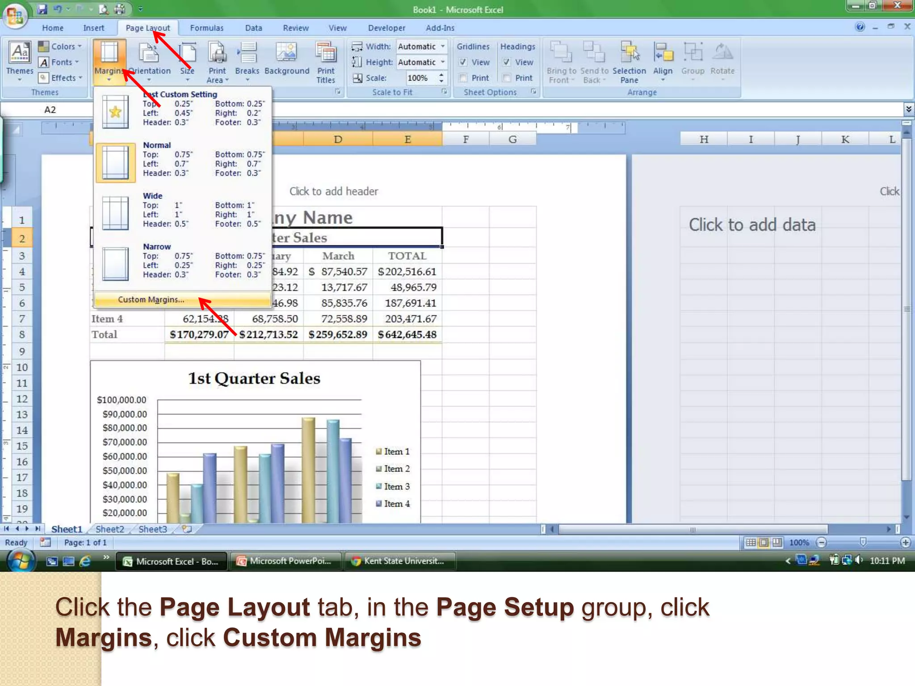Click the Name Box showing A2
The image size is (915, 686).
(x=50, y=109)
